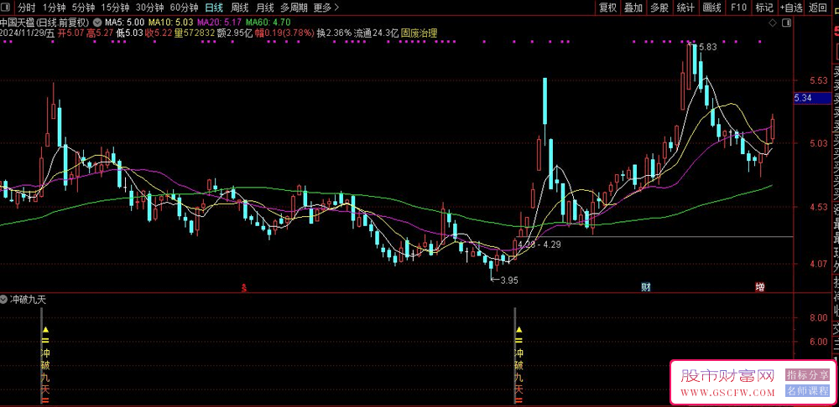Expand the 冲破九天 indicator dropdown arrow
This screenshot has width=839, height=407.
point(4,300)
